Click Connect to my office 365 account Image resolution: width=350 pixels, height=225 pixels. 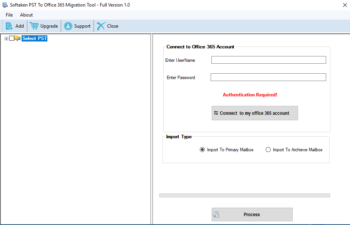pyautogui.click(x=255, y=113)
